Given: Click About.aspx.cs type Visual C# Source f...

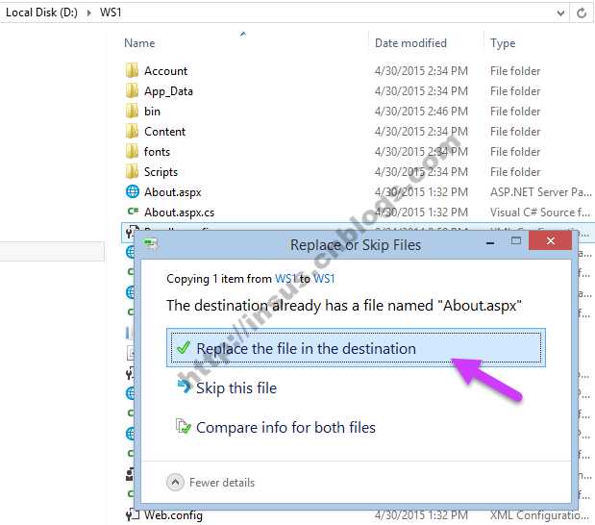Looking at the screenshot, I should coord(540,212).
